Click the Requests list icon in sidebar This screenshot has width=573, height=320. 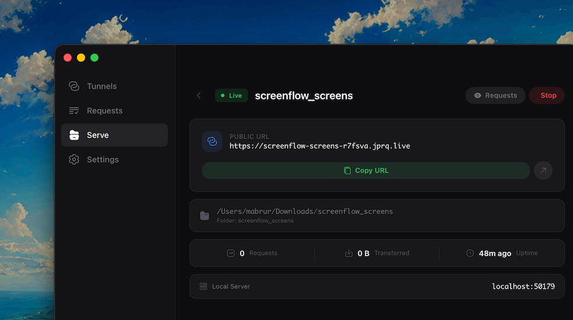coord(74,111)
